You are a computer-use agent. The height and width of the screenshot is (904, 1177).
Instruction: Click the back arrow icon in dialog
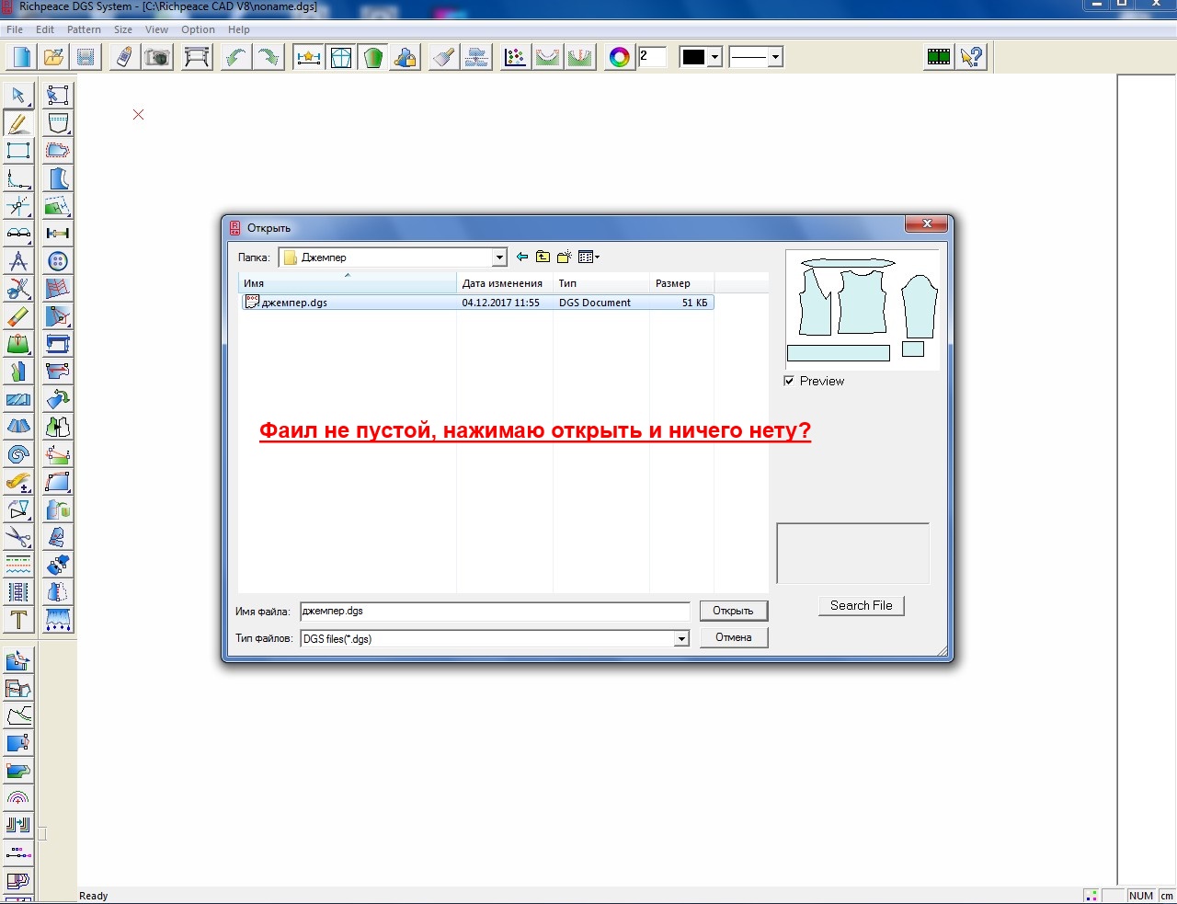click(522, 257)
